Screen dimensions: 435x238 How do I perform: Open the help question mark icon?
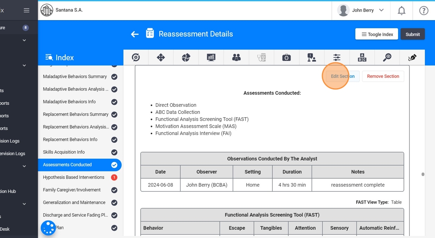tap(424, 10)
